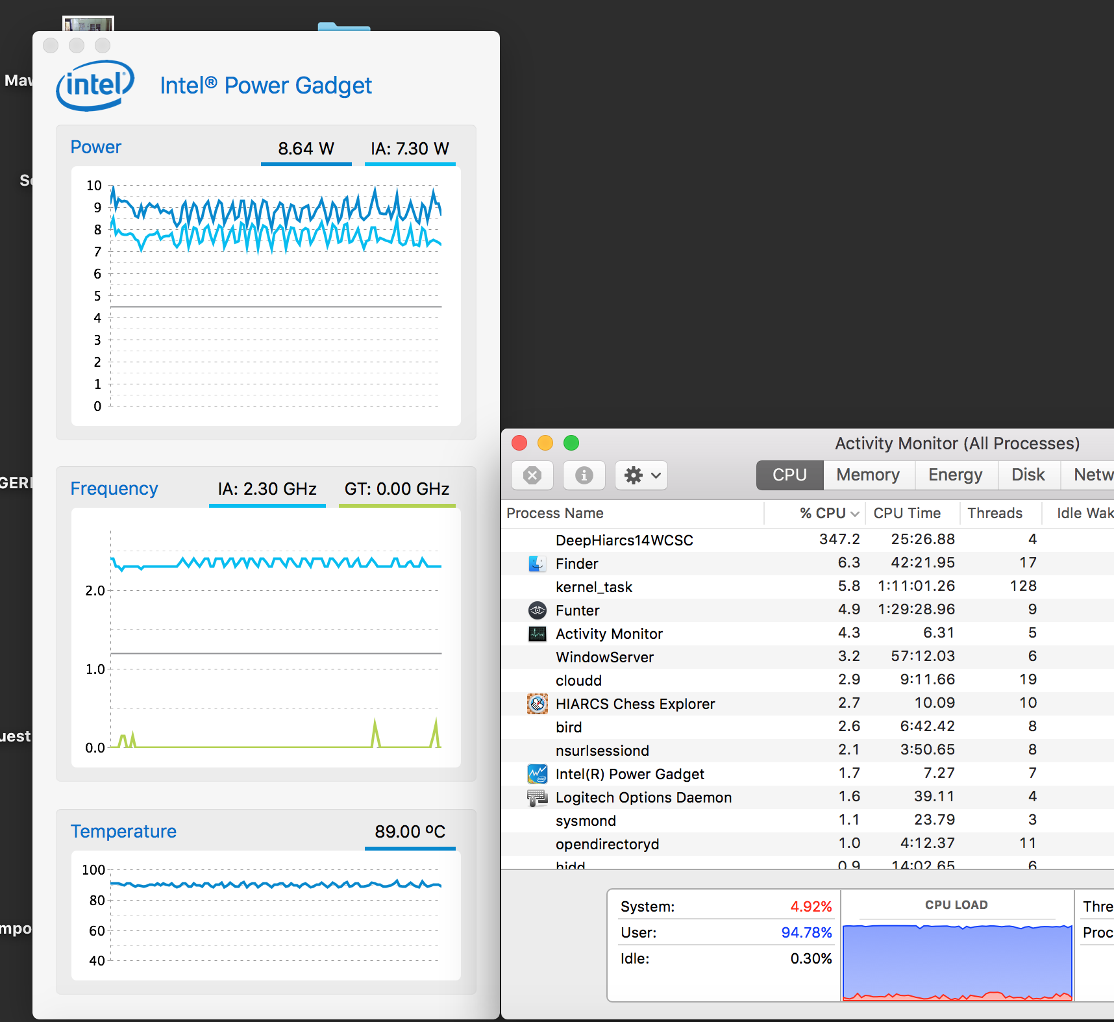This screenshot has width=1114, height=1022.
Task: Click the User 94.78% value
Action: tap(806, 932)
